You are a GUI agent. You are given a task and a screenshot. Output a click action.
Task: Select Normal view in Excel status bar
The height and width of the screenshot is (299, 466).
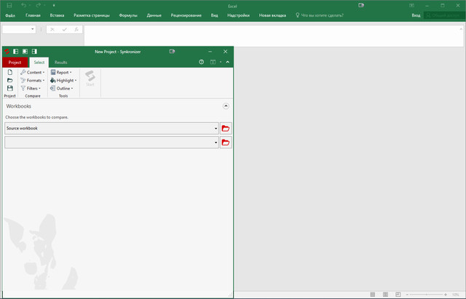(373, 294)
